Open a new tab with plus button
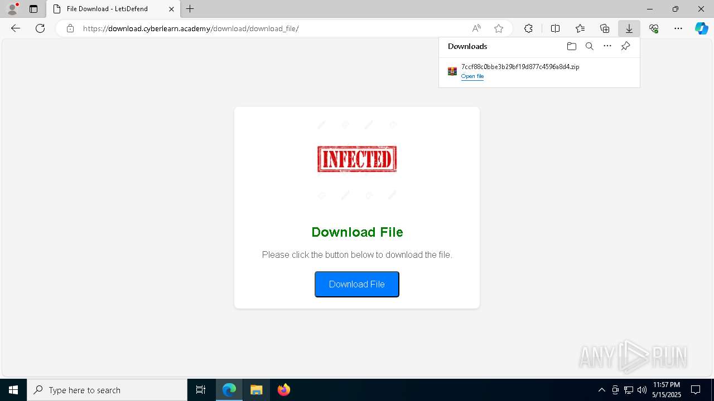The image size is (714, 401). (x=190, y=9)
